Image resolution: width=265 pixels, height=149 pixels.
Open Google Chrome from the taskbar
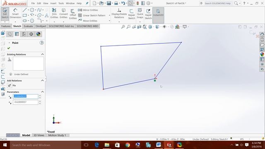(x=128, y=145)
